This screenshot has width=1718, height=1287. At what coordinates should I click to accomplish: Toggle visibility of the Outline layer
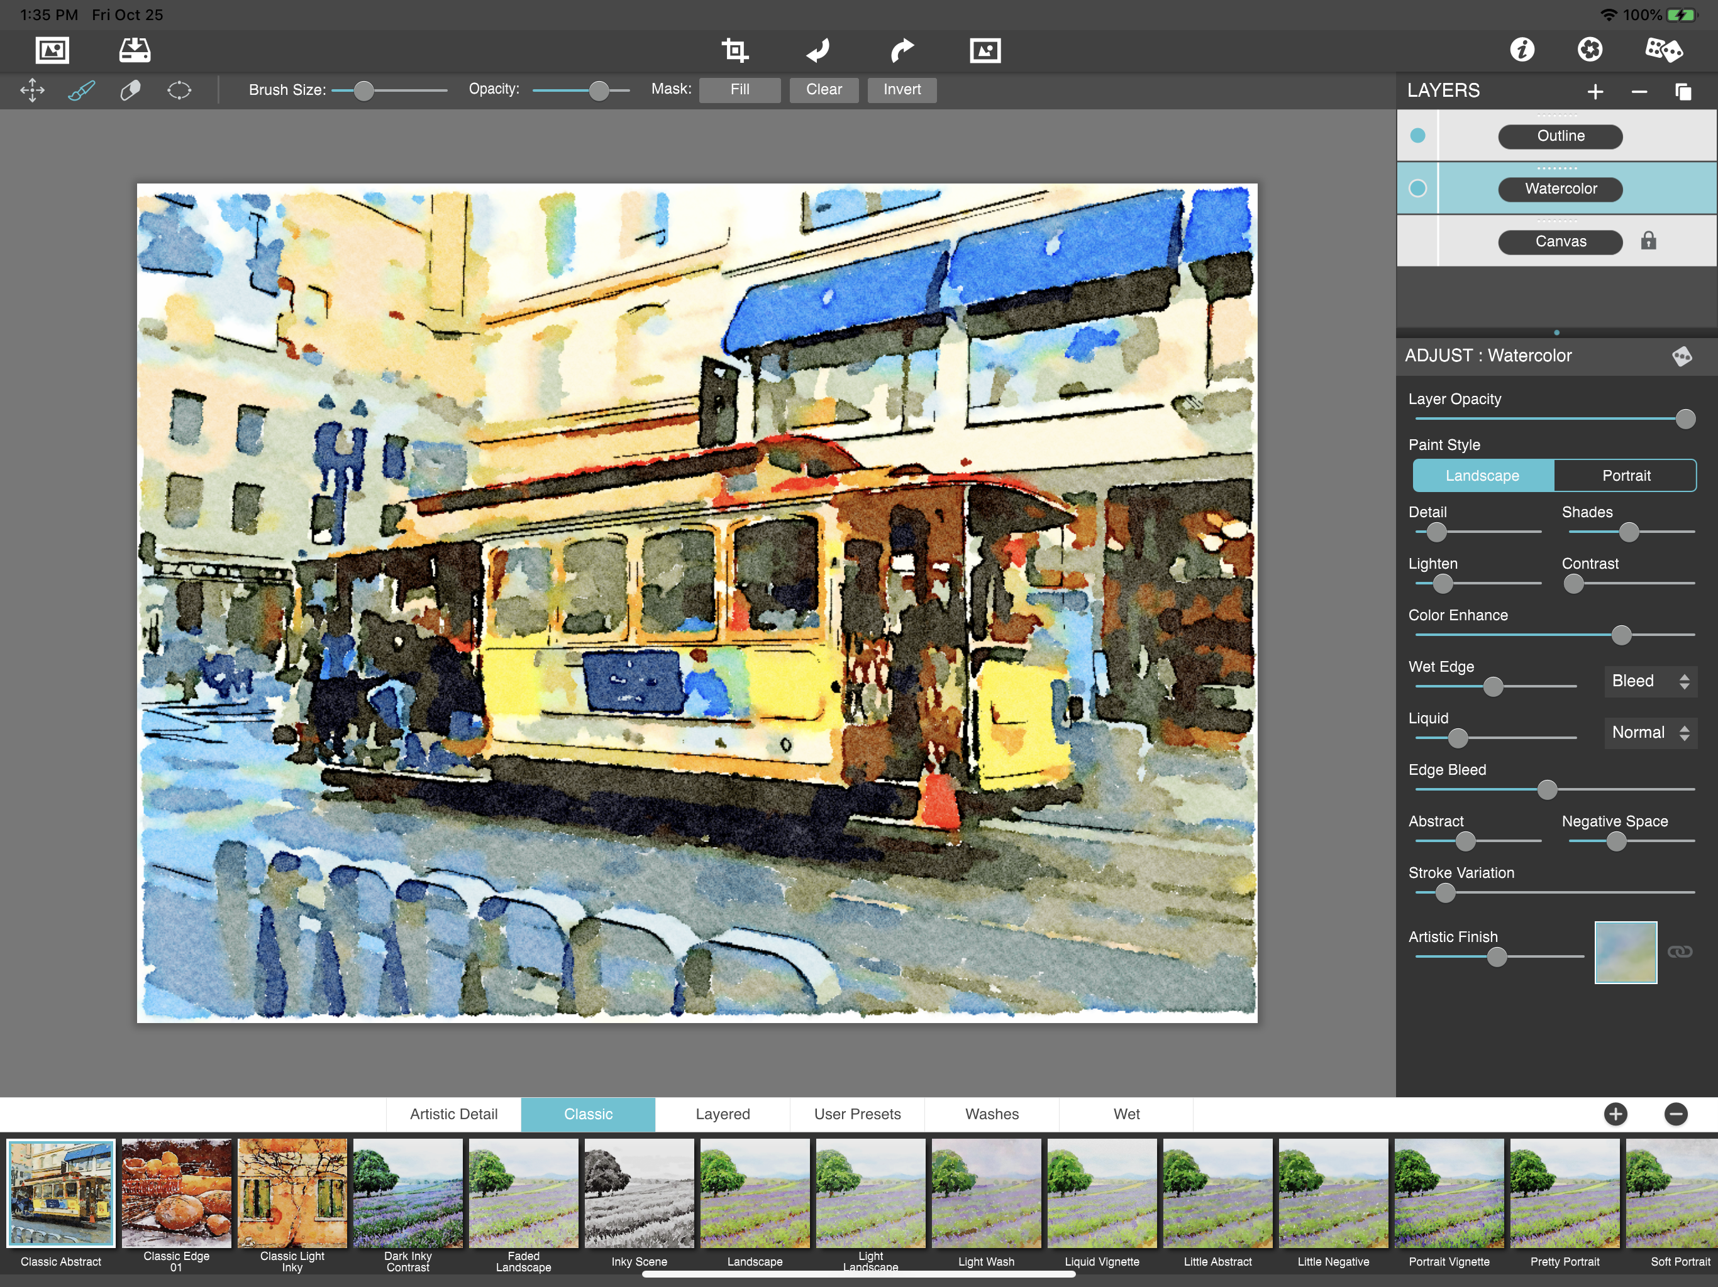pyautogui.click(x=1417, y=136)
